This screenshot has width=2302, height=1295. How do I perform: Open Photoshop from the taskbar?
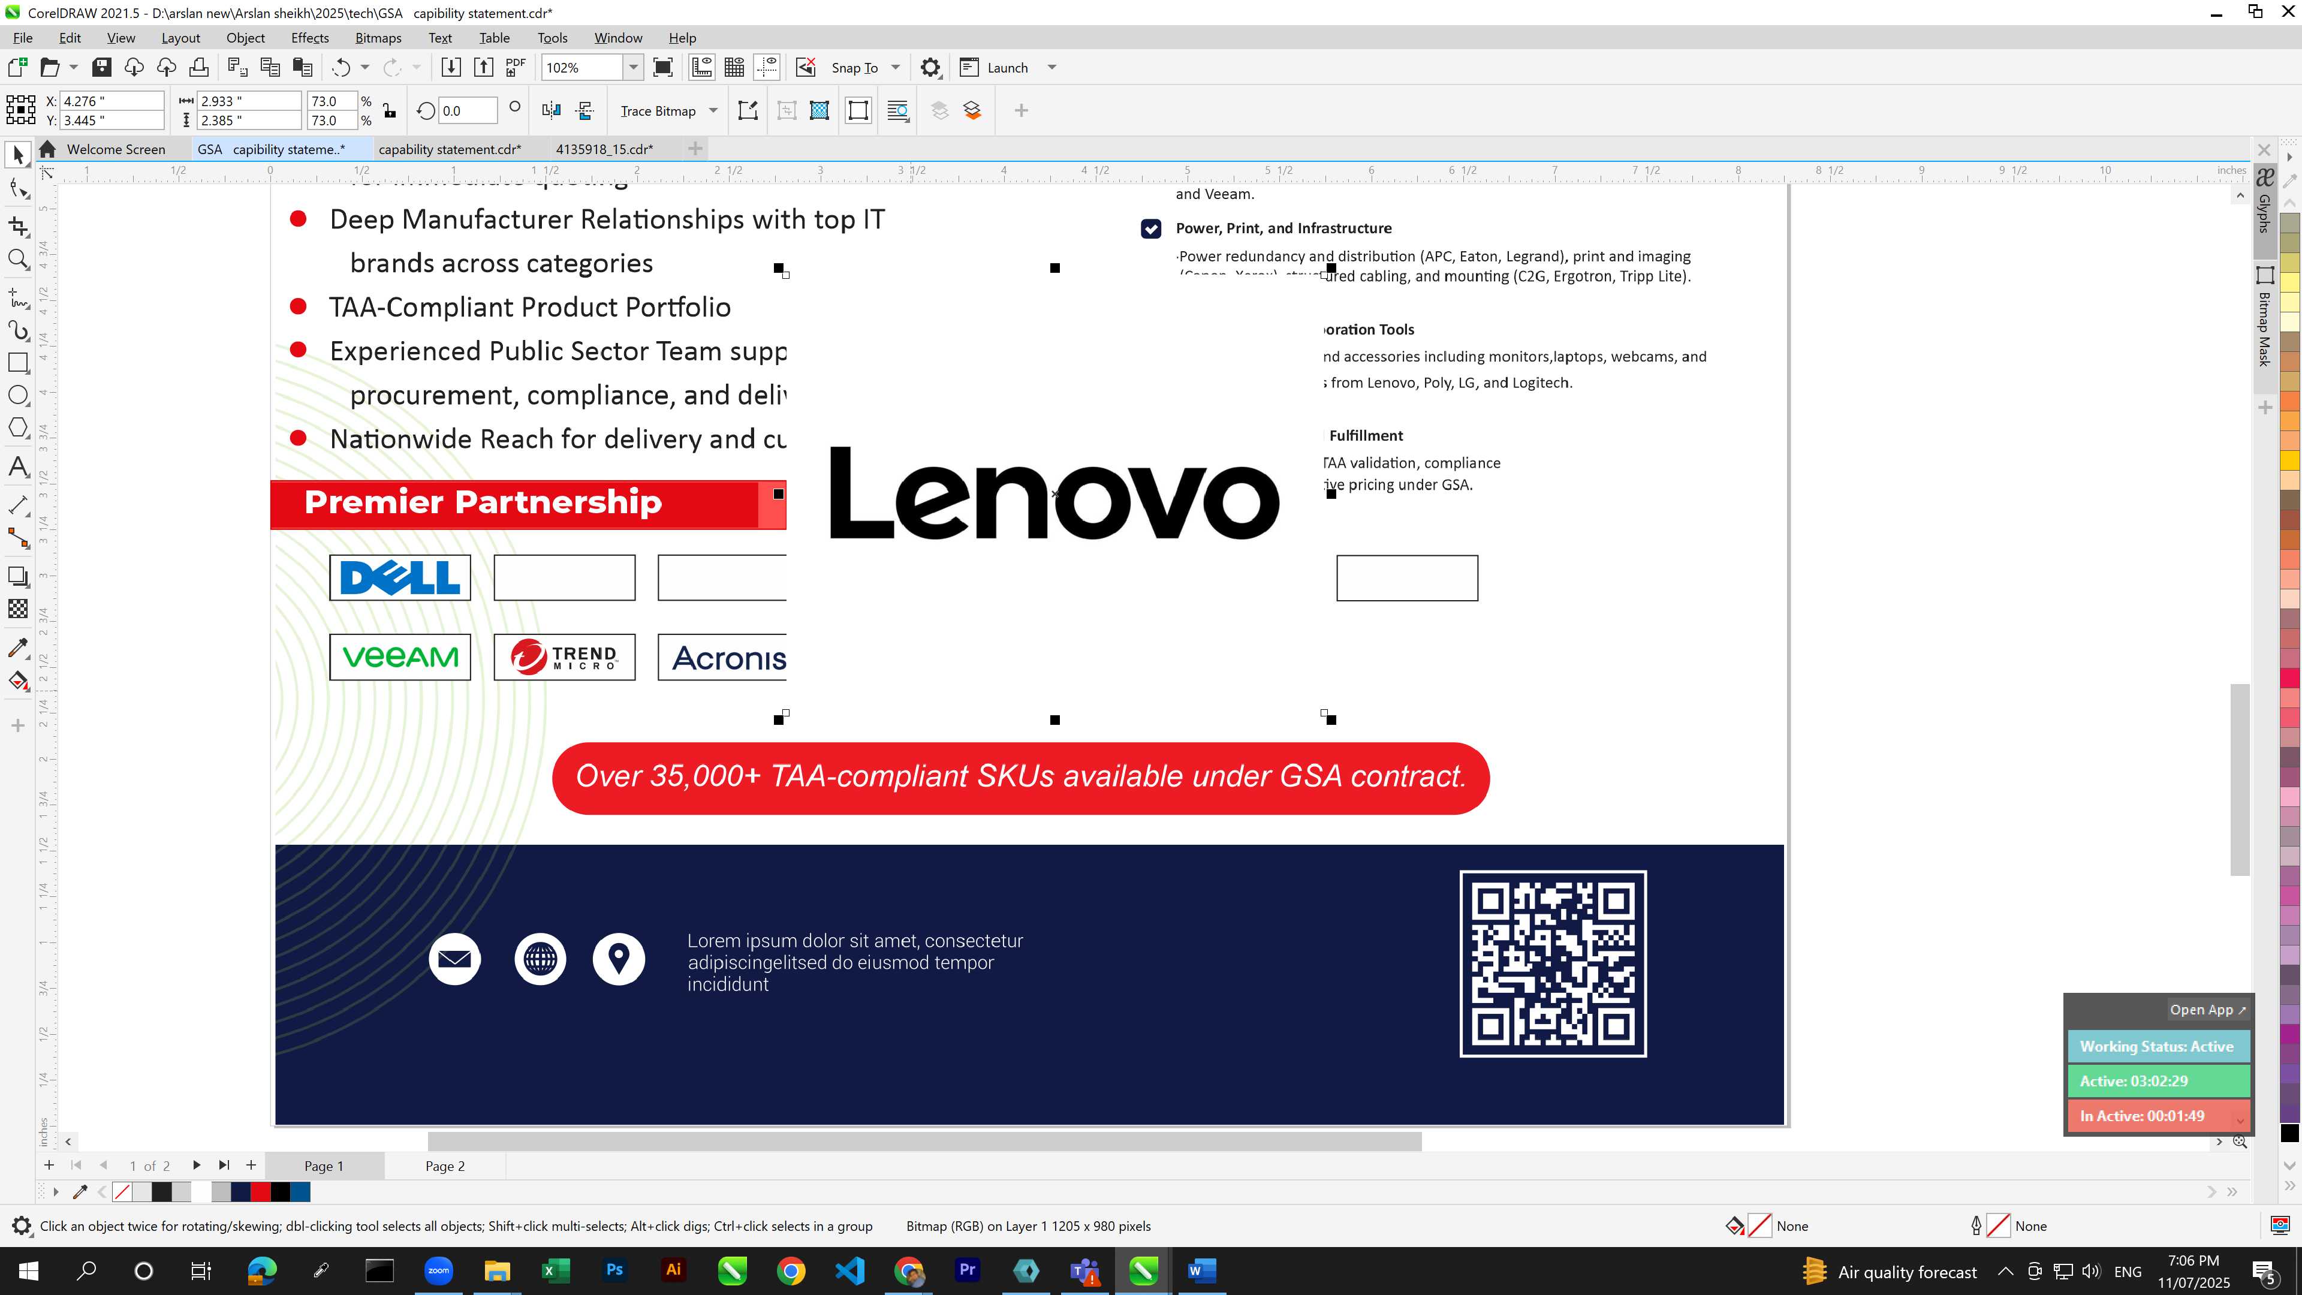[x=614, y=1271]
